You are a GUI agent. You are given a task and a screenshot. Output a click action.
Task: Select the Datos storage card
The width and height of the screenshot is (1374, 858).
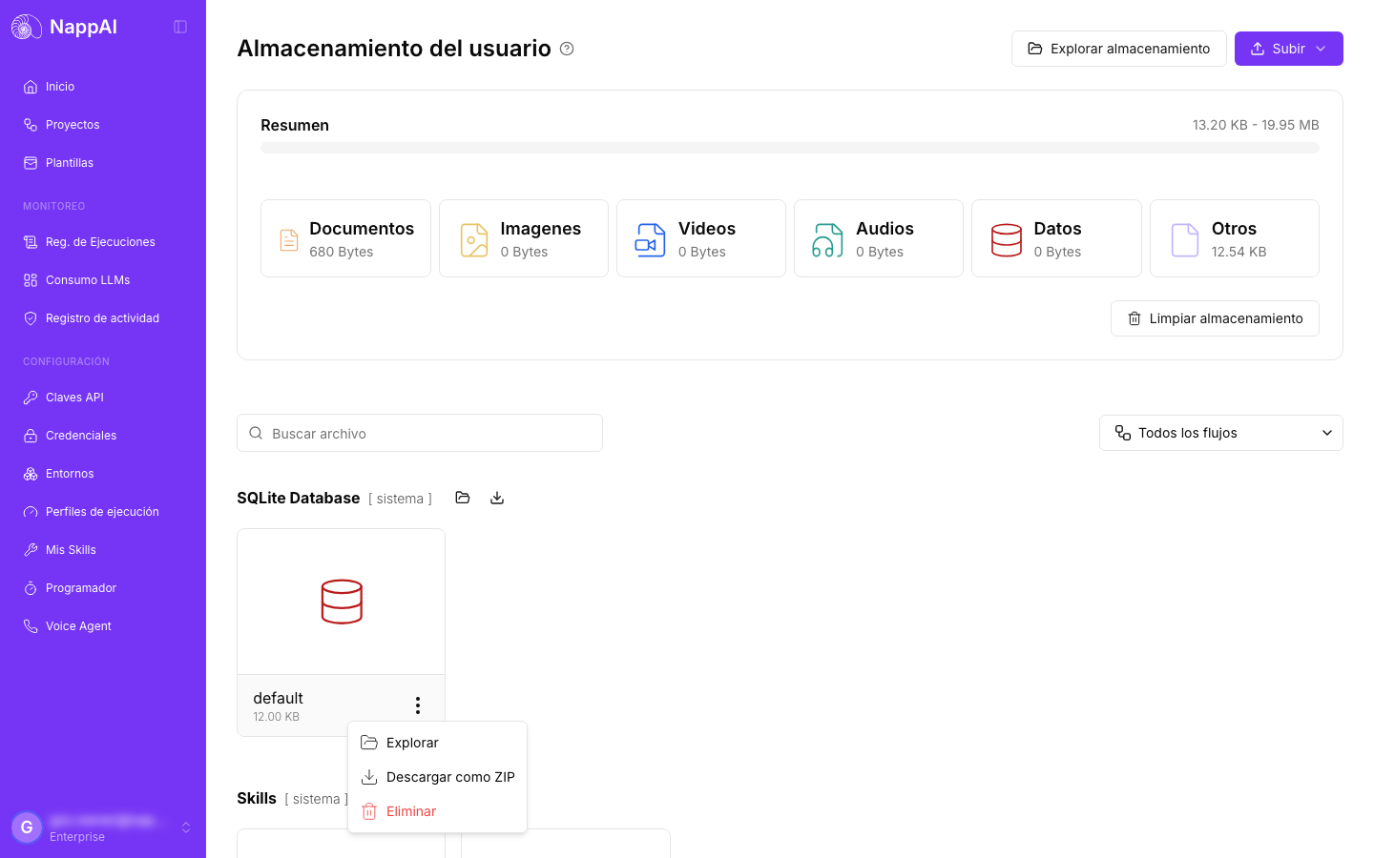(x=1056, y=238)
